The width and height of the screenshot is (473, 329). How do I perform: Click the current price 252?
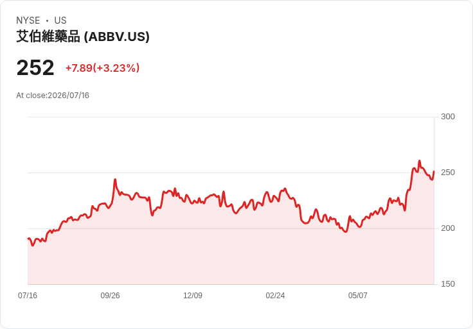coord(35,68)
